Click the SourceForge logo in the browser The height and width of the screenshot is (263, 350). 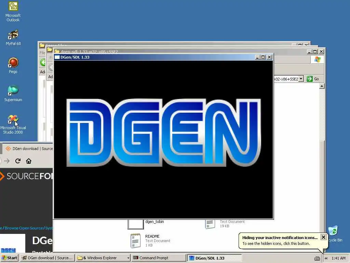[x=26, y=176]
